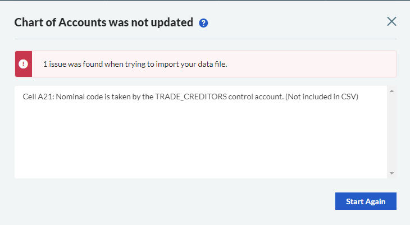Click the blank footer area left of Start Again
The height and width of the screenshot is (225, 410).
(168, 201)
